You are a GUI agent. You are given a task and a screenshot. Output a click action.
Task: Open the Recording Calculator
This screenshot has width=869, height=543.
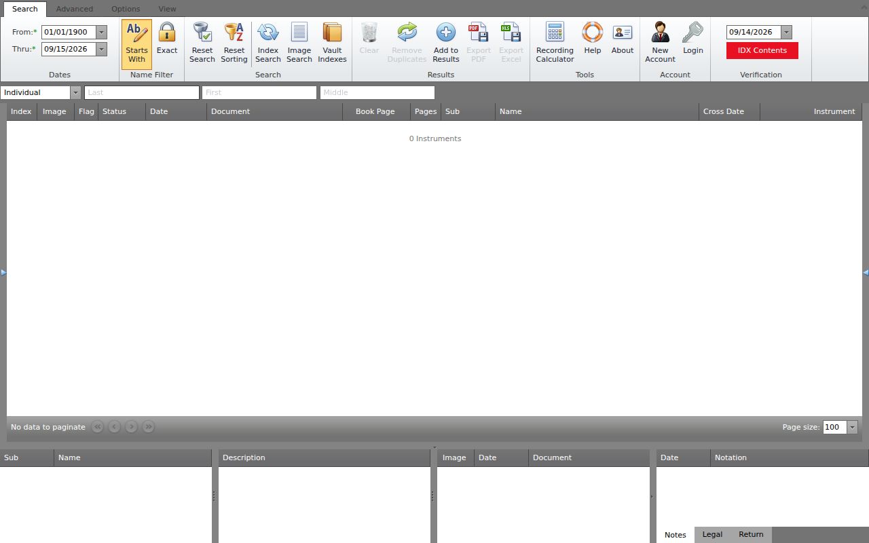(555, 43)
